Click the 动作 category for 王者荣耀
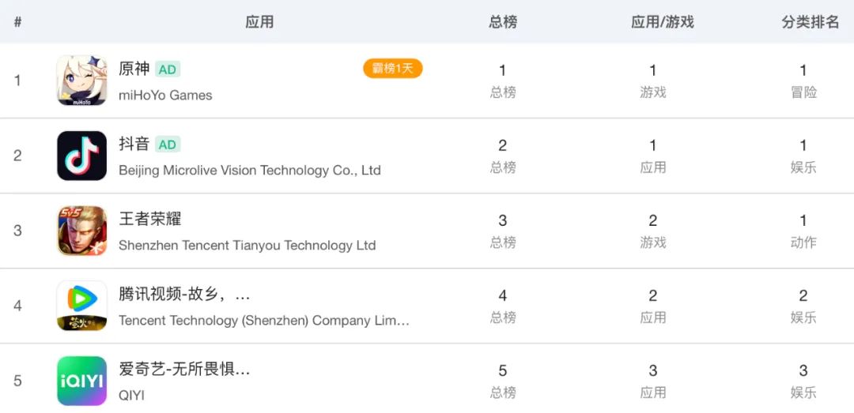Image resolution: width=854 pixels, height=413 pixels. [803, 242]
